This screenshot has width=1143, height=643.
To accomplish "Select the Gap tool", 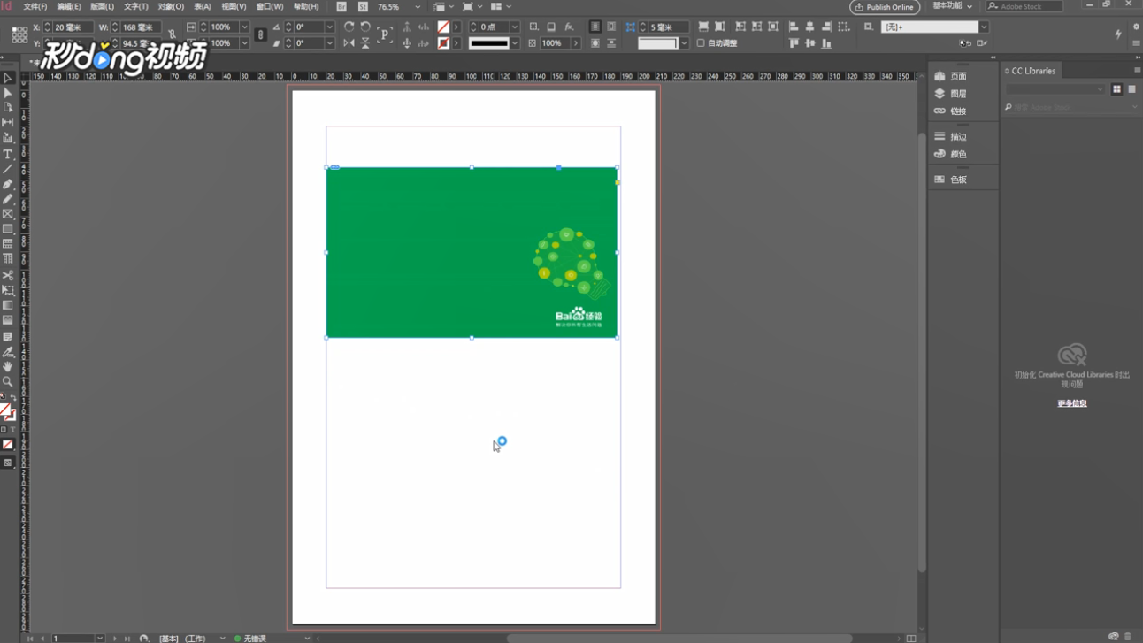I will [x=8, y=123].
